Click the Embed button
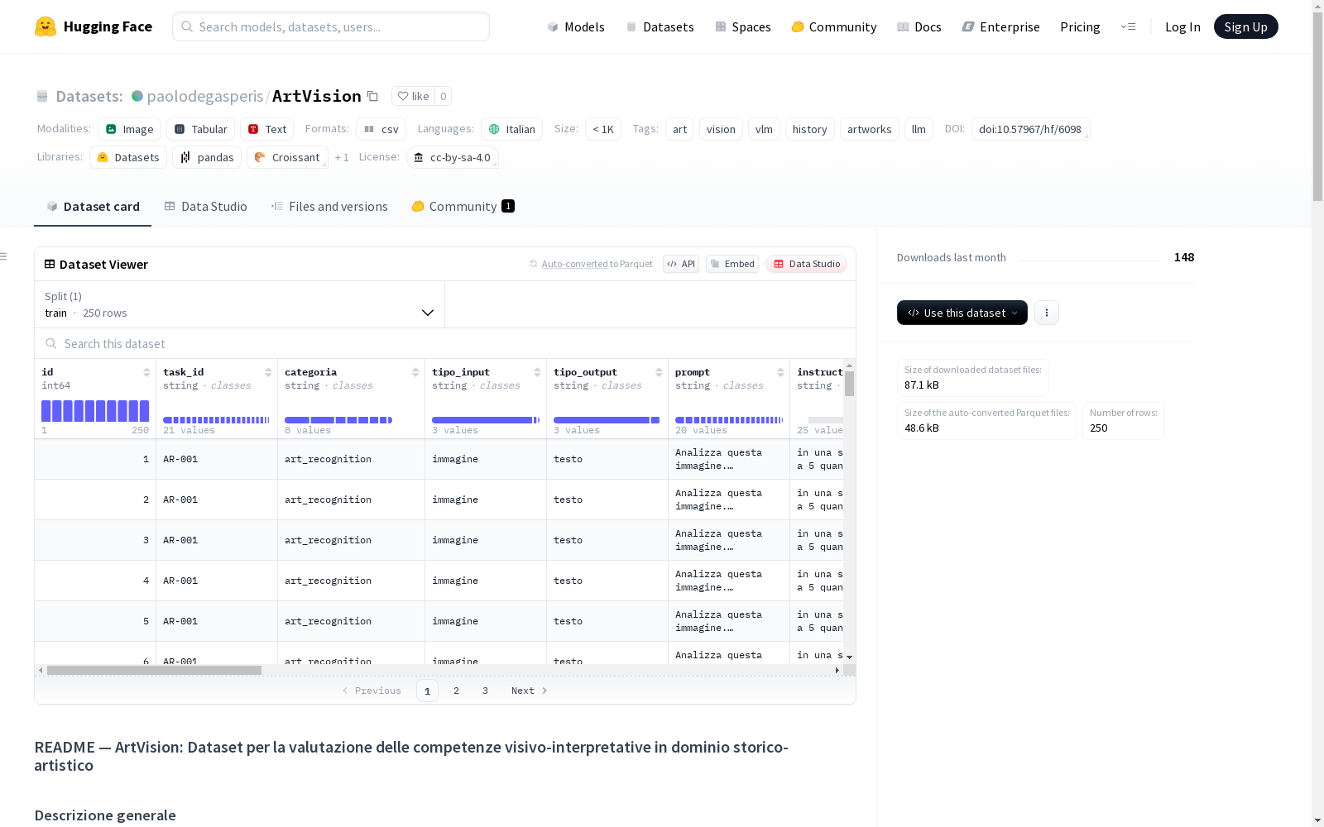 732,264
